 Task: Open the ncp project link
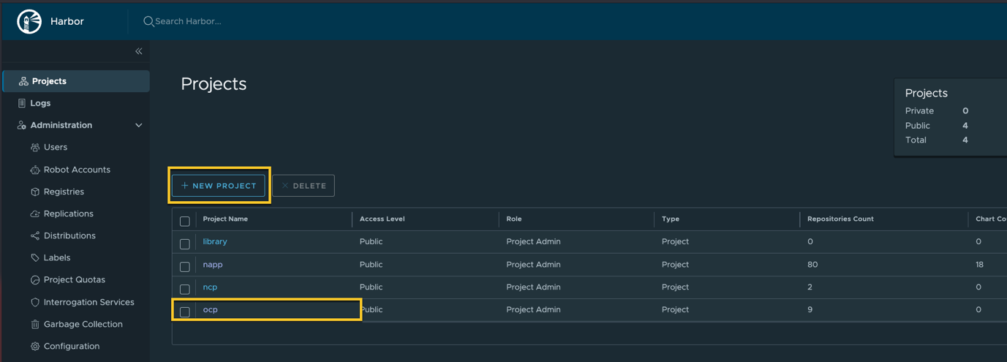(210, 287)
